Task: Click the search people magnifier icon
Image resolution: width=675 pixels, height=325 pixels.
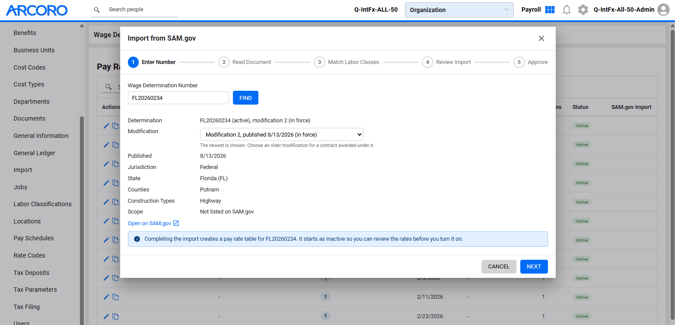Action: click(97, 10)
